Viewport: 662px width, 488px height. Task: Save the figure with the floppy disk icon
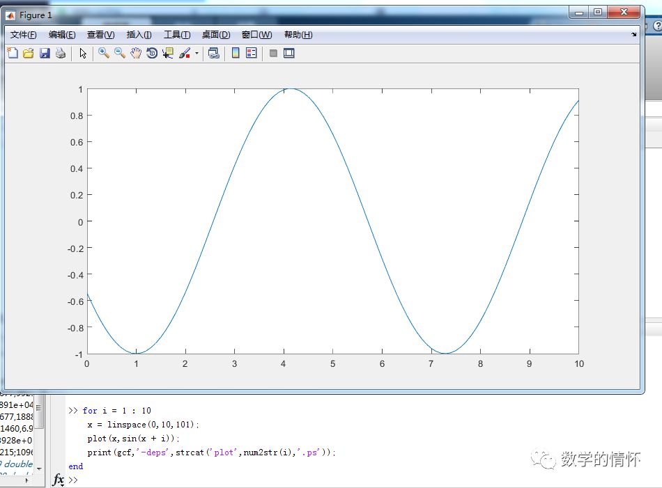pos(45,53)
